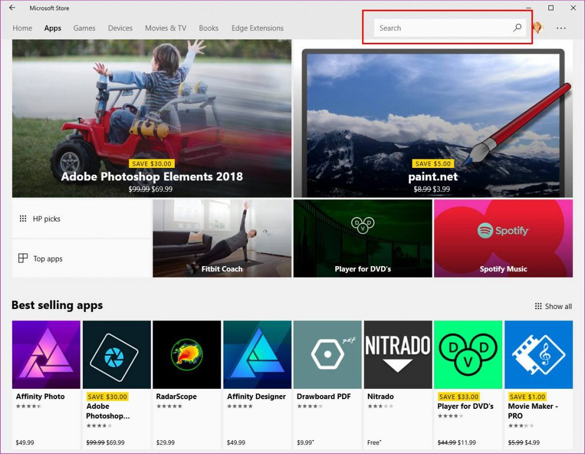Click the Show all grid icon
The height and width of the screenshot is (454, 585).
(538, 306)
